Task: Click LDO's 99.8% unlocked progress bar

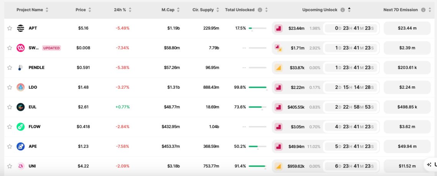Action: click(258, 87)
